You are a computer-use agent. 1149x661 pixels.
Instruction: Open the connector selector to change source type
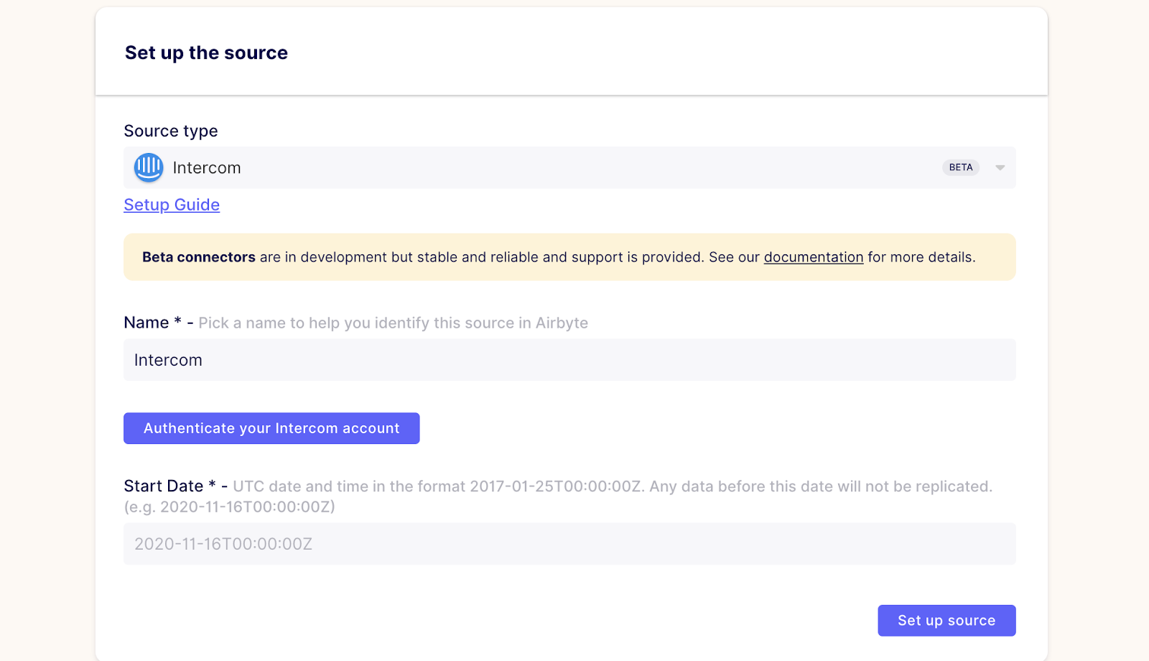point(1000,167)
